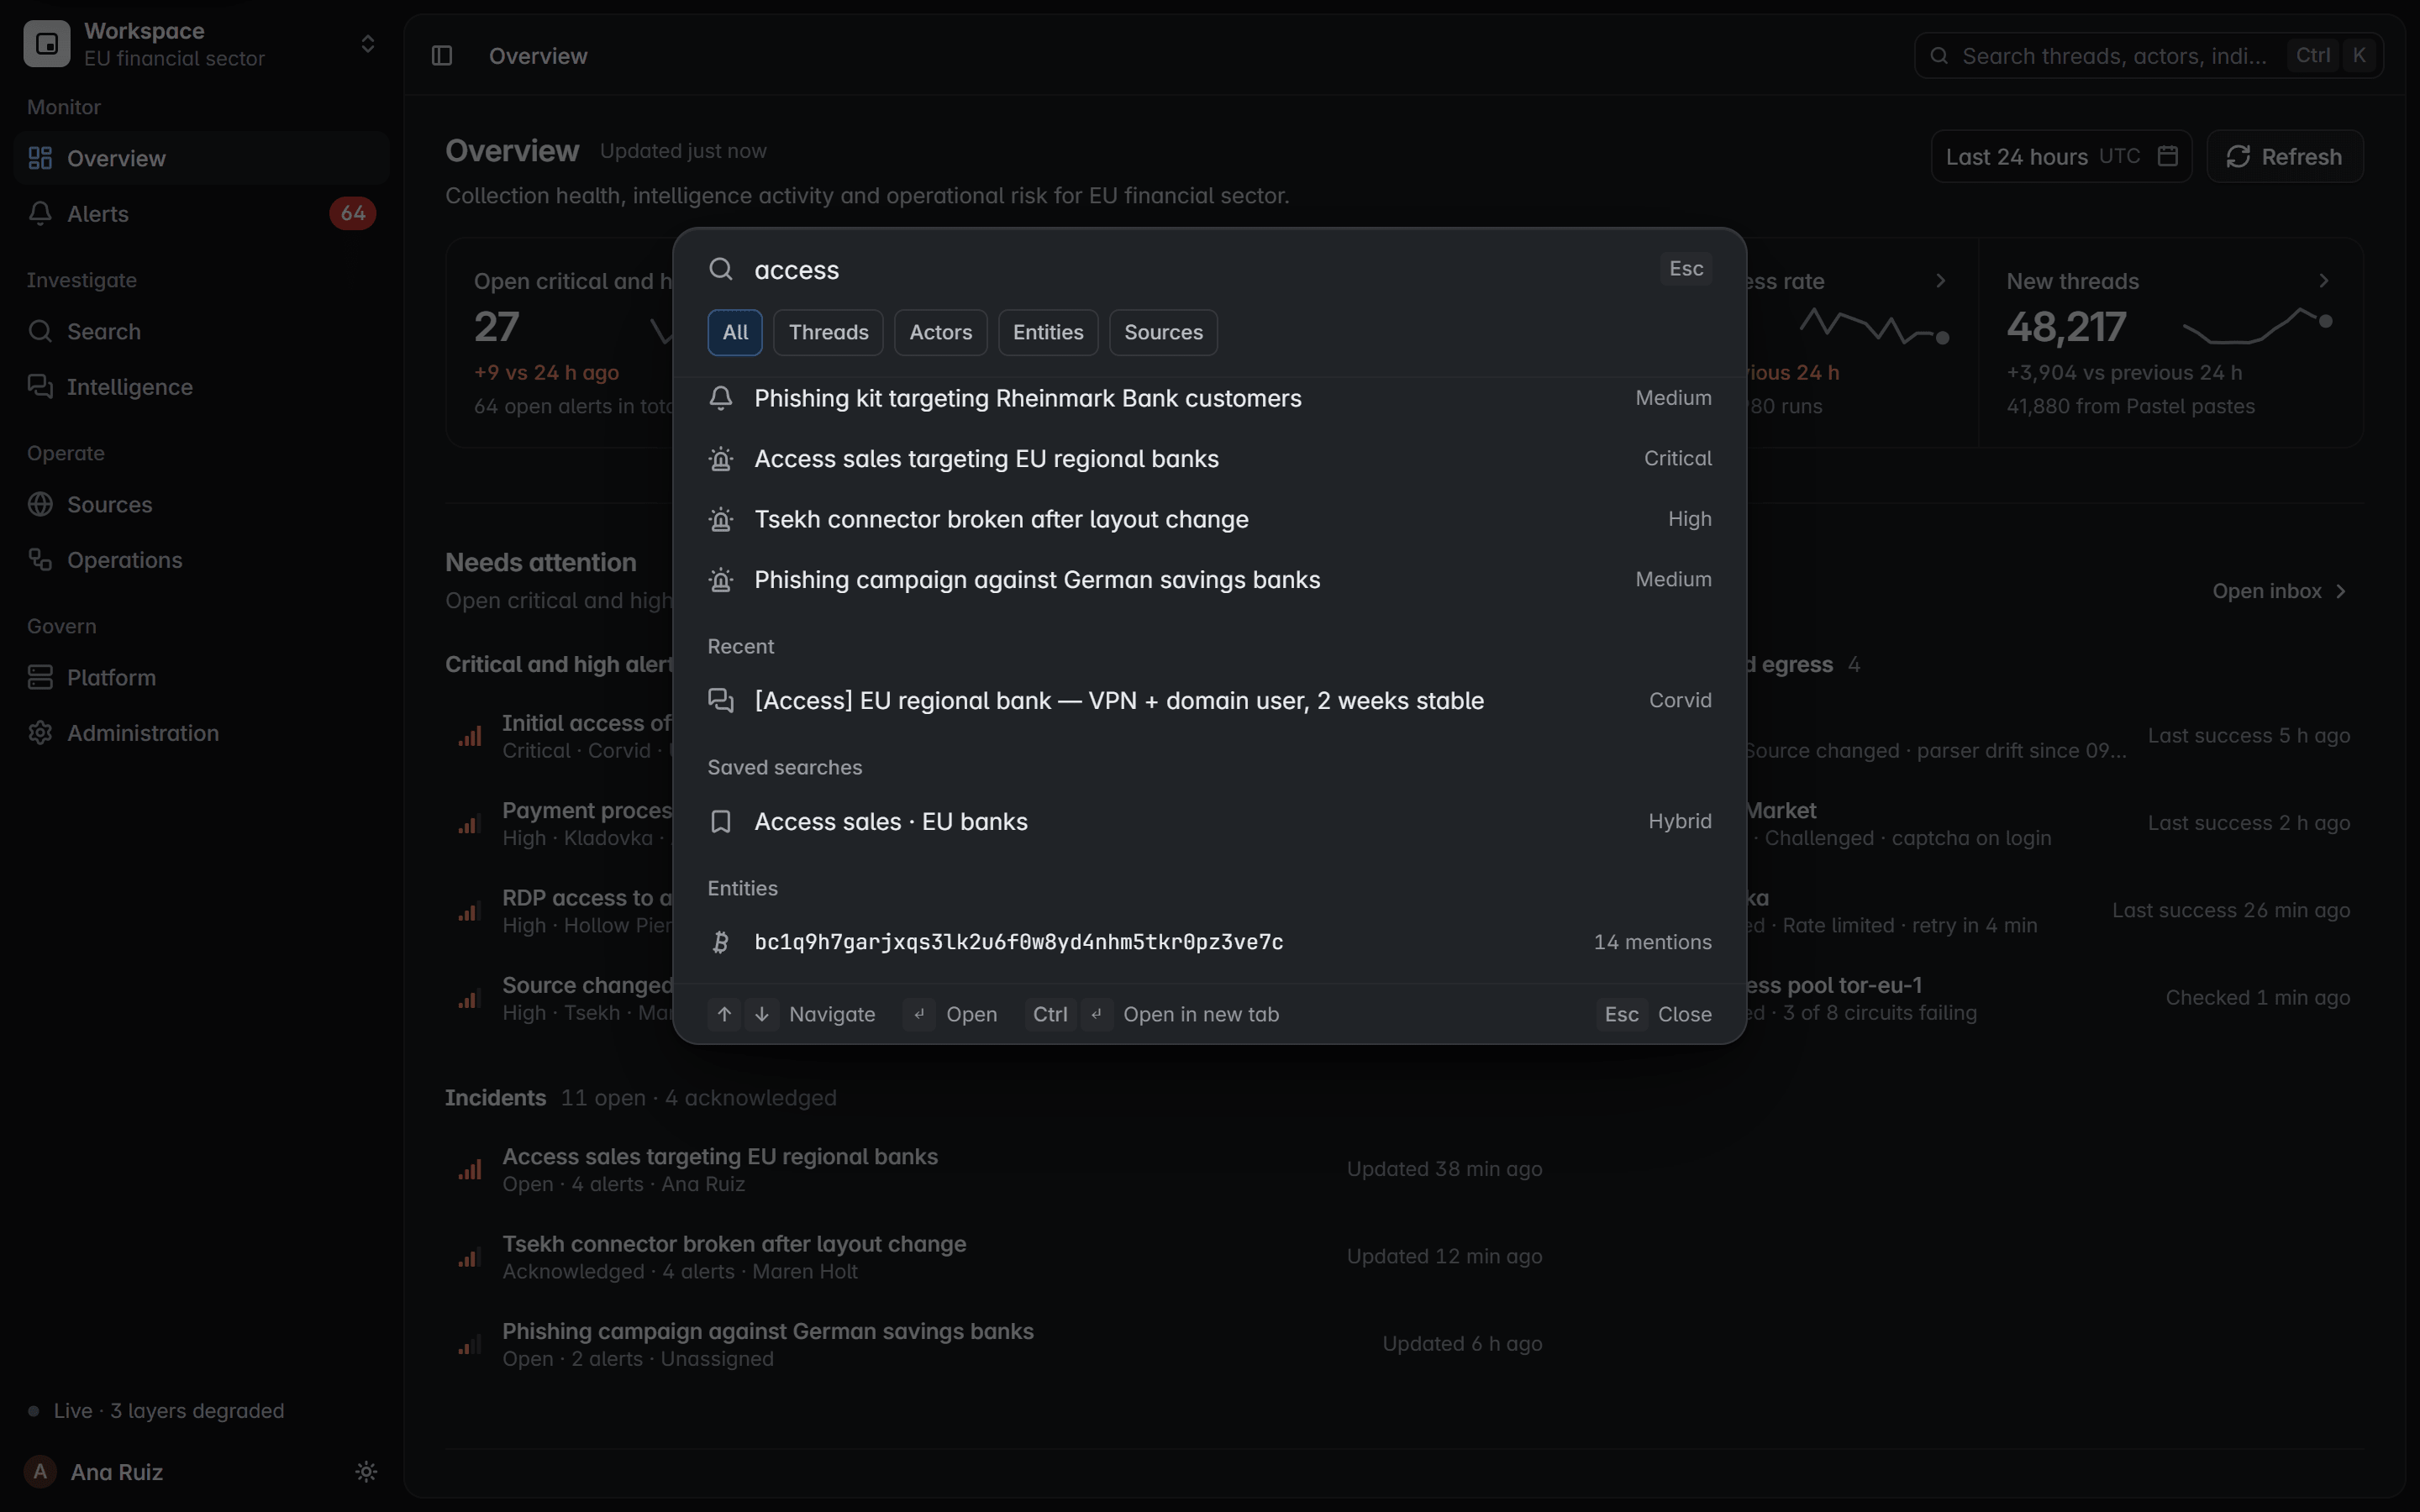Click the Workspace logo icon
Image resolution: width=2420 pixels, height=1512 pixels.
tap(47, 44)
